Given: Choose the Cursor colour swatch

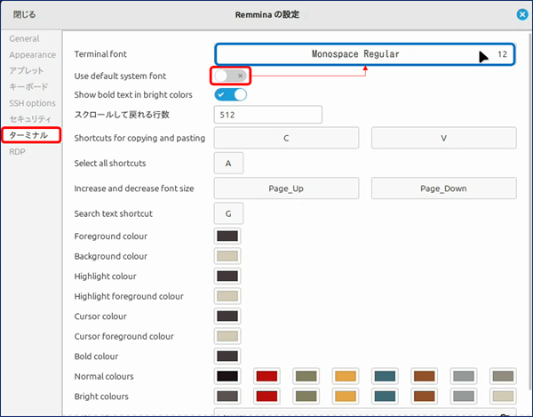Looking at the screenshot, I should point(227,317).
